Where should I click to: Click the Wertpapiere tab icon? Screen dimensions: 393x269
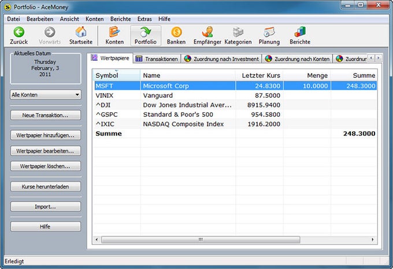94,58
